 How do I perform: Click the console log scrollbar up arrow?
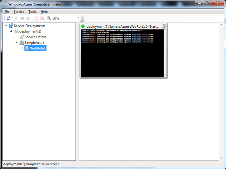pyautogui.click(x=165, y=30)
